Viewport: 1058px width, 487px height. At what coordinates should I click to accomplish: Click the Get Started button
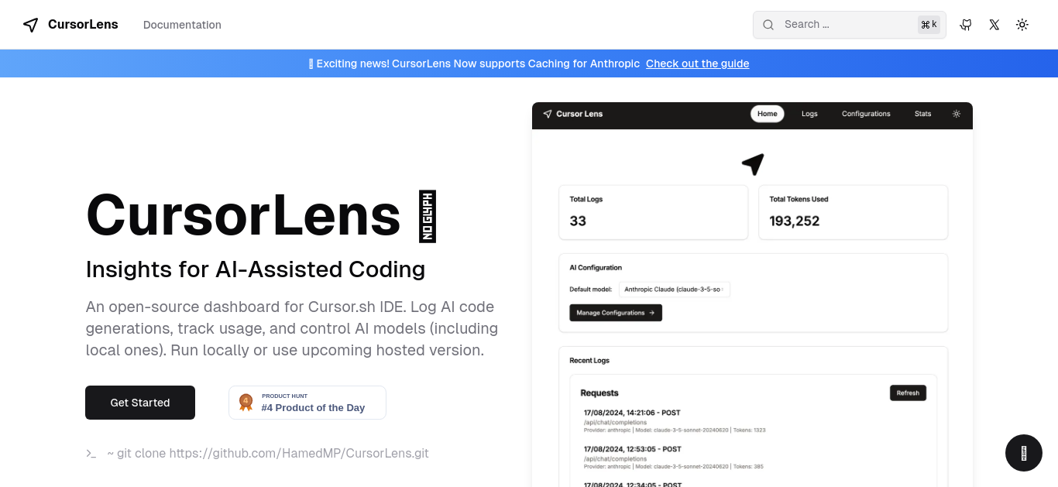140,403
